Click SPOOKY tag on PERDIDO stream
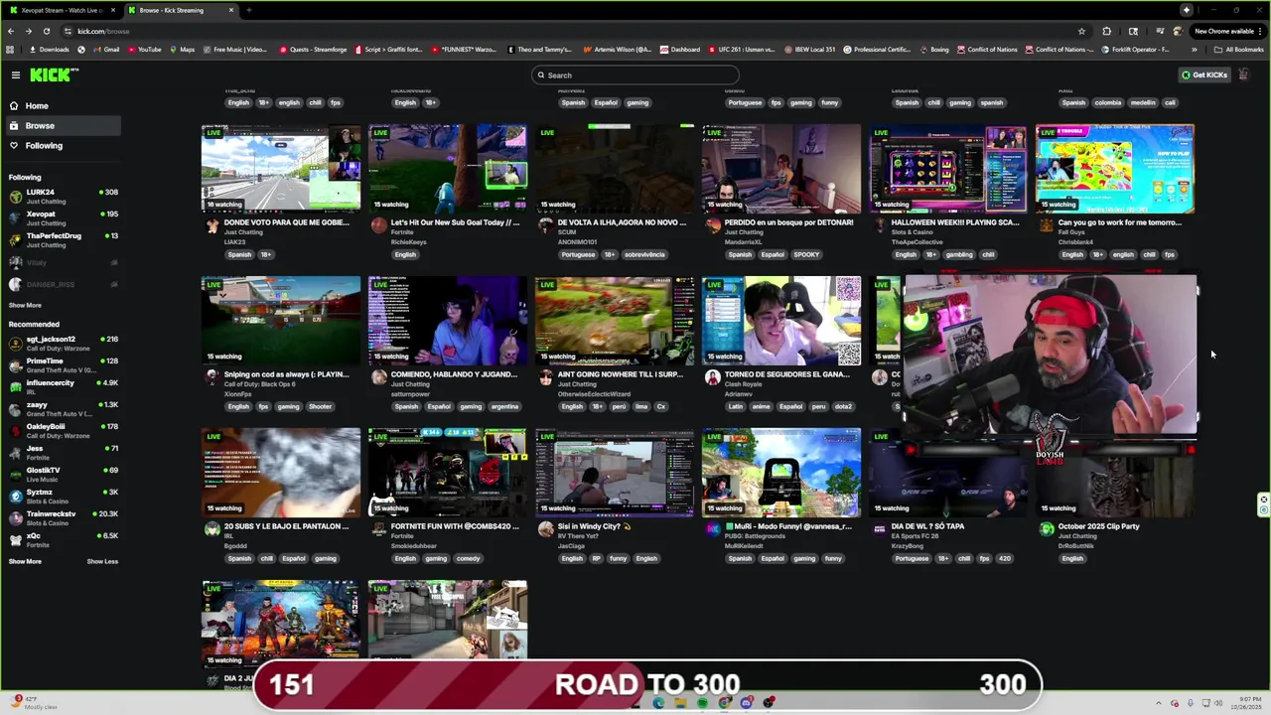This screenshot has height=715, width=1271. click(806, 254)
